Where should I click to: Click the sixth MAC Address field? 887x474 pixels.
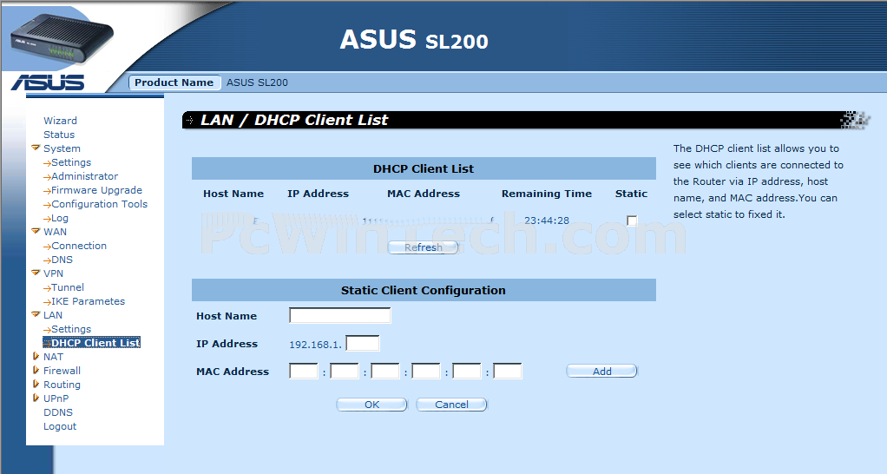pos(508,371)
